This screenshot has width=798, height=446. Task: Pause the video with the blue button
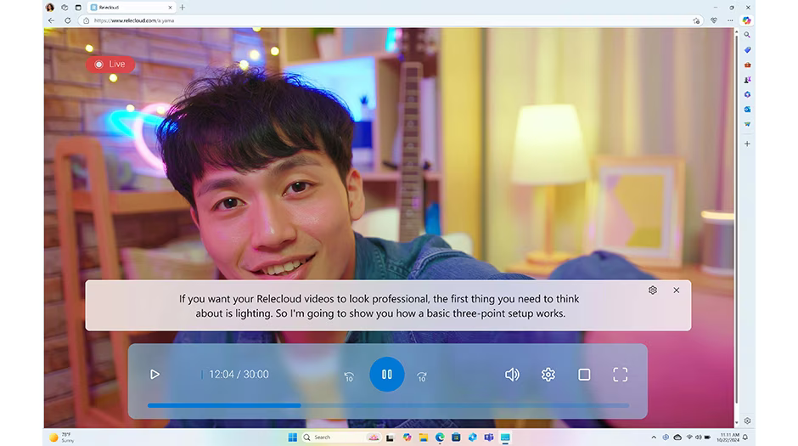pyautogui.click(x=386, y=374)
